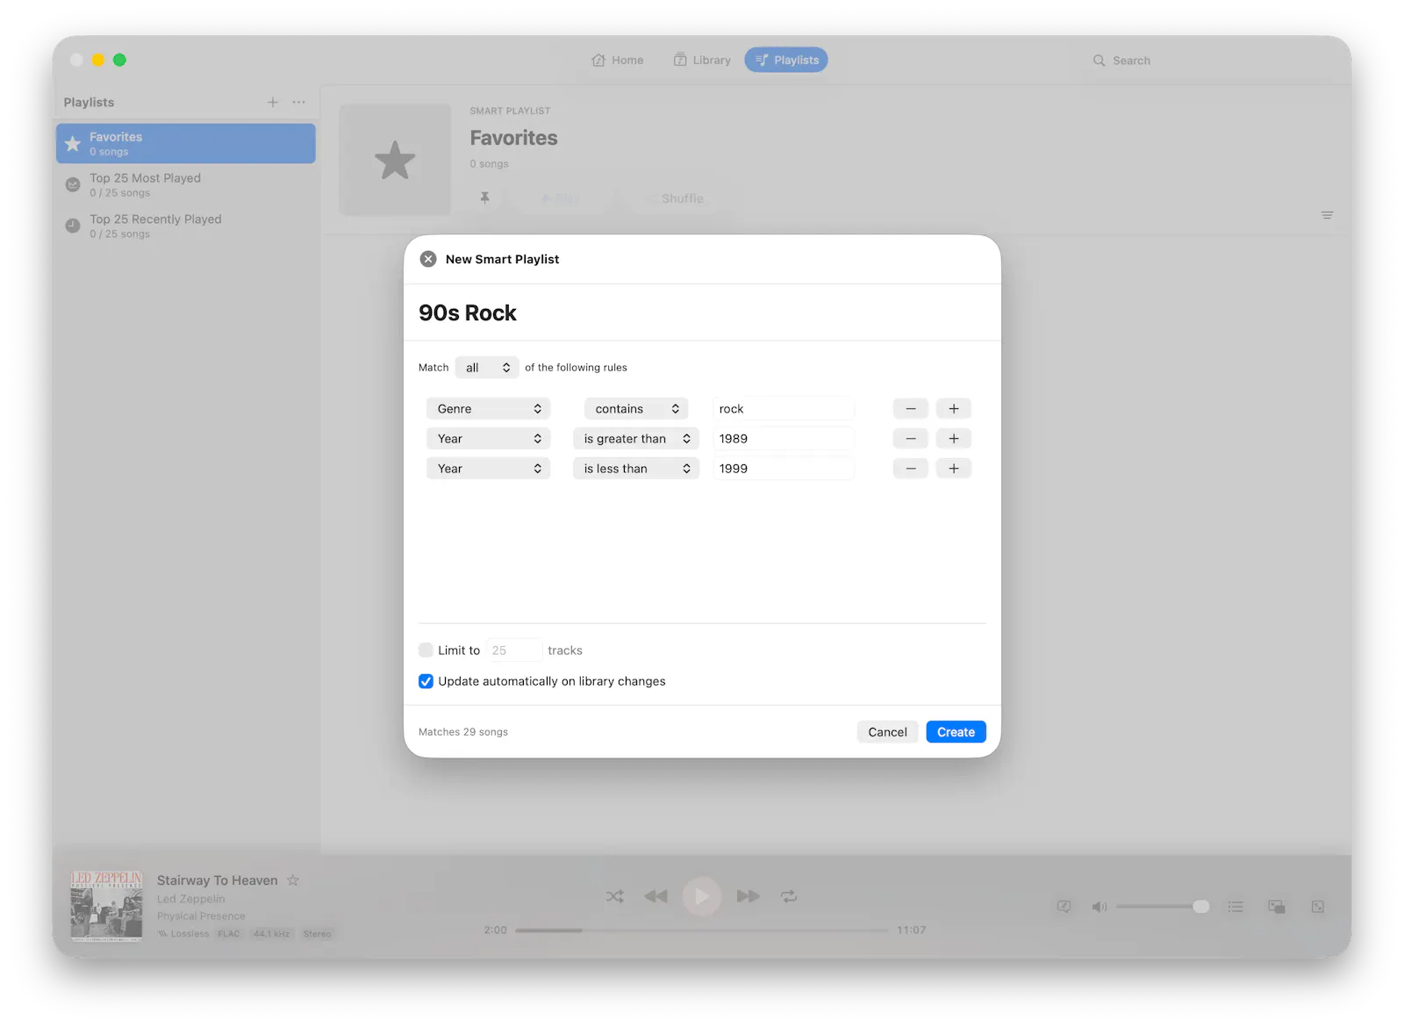The height and width of the screenshot is (1027, 1404).
Task: Add a new playlist with plus icon
Action: [x=273, y=103]
